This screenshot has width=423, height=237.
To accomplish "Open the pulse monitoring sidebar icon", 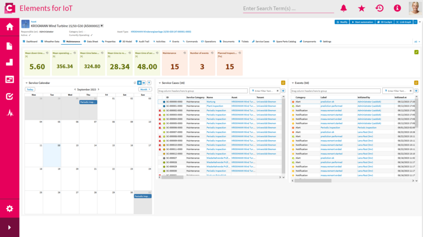I will (10, 113).
